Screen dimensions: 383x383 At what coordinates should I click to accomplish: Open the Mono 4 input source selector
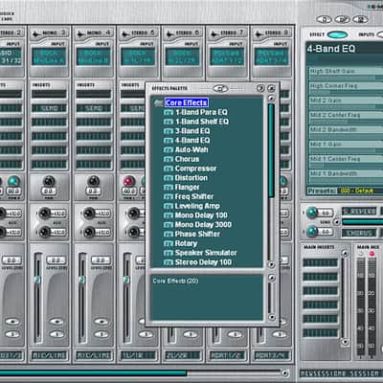(94, 56)
